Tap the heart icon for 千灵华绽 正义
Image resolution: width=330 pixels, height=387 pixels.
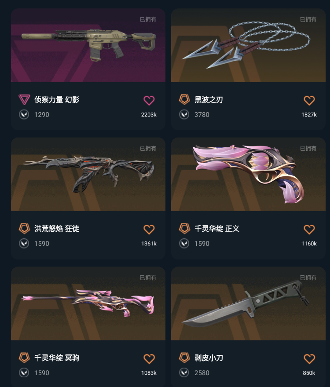tap(309, 229)
